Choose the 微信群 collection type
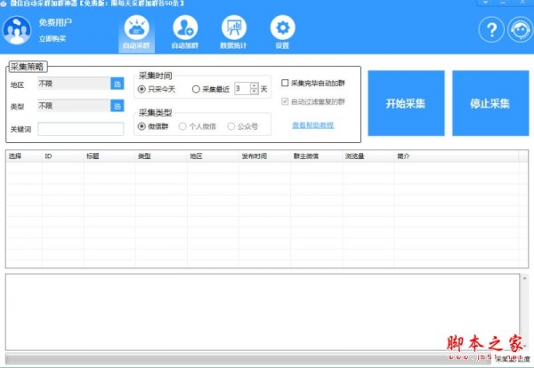Screen dimensions: 534x368 pos(142,127)
